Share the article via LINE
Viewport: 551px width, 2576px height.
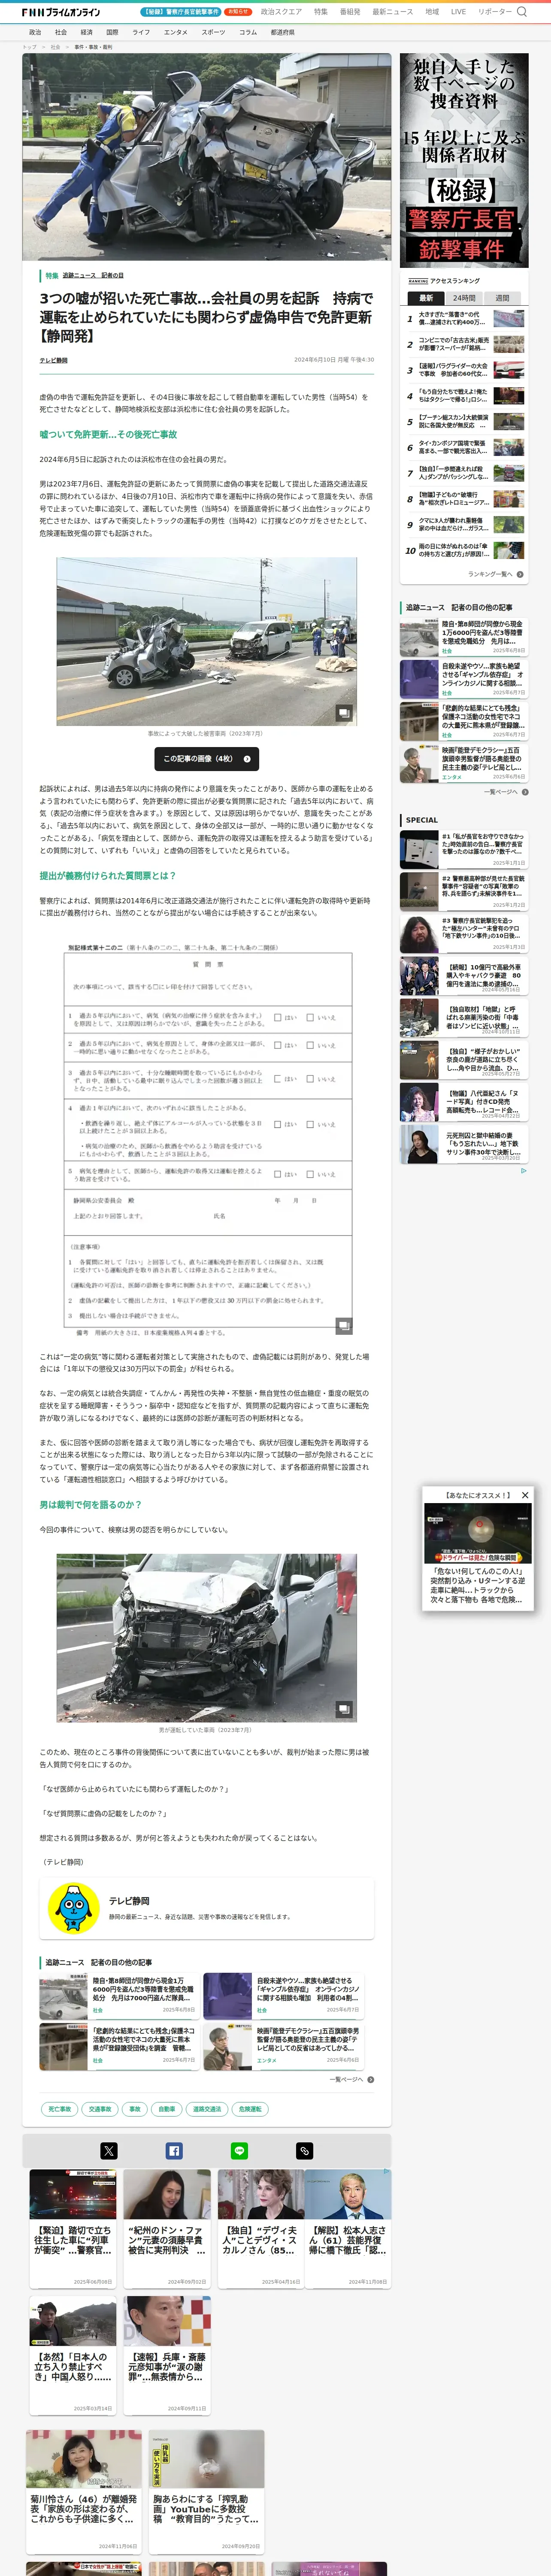coord(239,2150)
